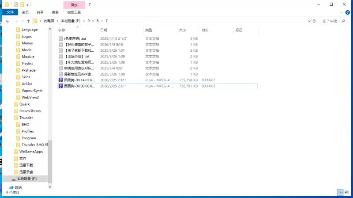Select the mp4 video with duration 00:14:03
This screenshot has width=353, height=198.
(158, 86)
